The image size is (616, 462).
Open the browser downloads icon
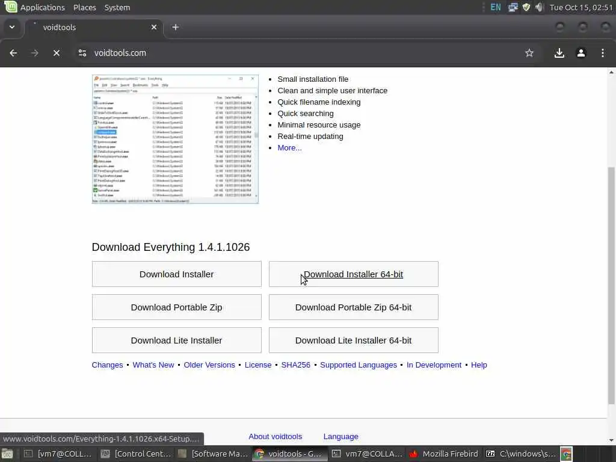tap(559, 53)
